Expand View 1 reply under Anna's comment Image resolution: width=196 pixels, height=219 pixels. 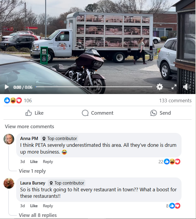pyautogui.click(x=32, y=171)
